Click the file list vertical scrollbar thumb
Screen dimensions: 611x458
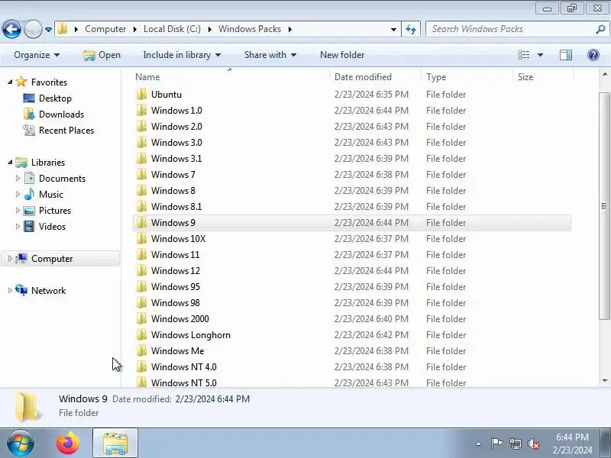pyautogui.click(x=604, y=205)
